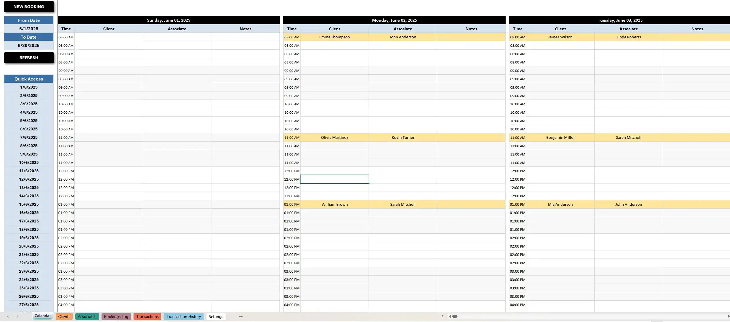Open the Settings sheet tab
Viewport: 730px width, 322px height.
tap(216, 317)
